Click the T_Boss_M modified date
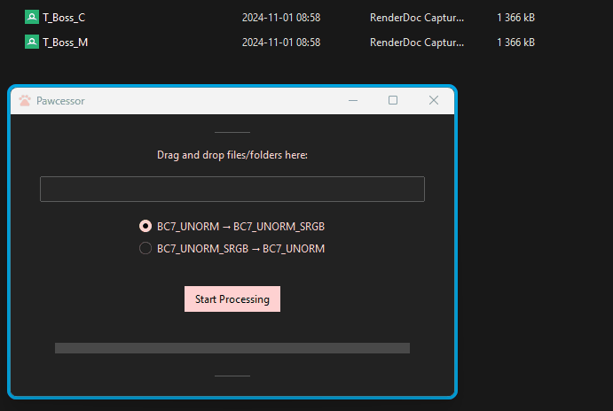613x411 pixels. pos(280,42)
